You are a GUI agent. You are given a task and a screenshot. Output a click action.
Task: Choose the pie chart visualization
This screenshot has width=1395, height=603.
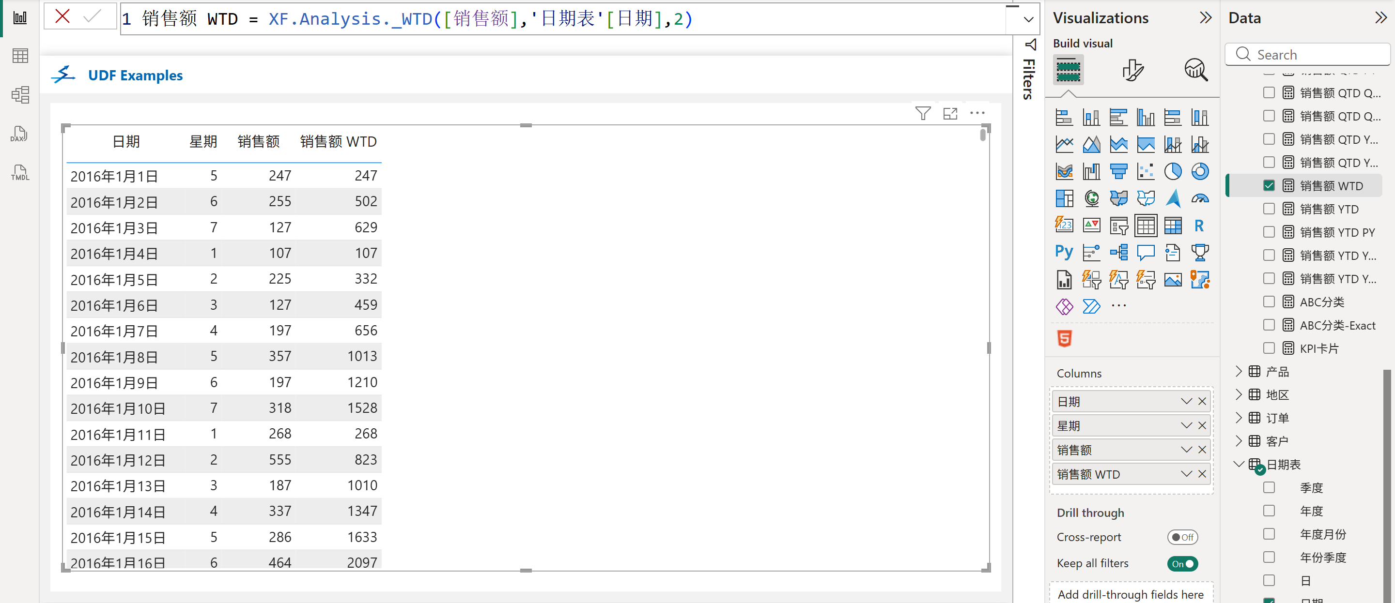[x=1172, y=171]
